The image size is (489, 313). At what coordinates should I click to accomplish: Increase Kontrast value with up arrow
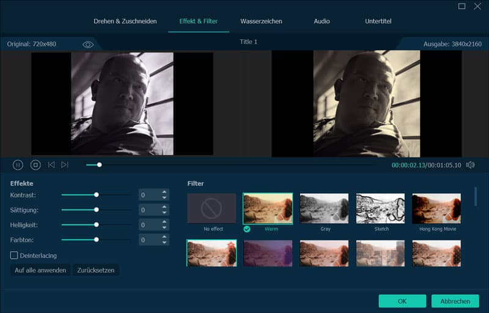[x=164, y=192]
